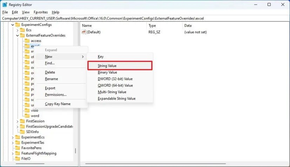
Task: Select the FeatureFlightMapping folder icon
Action: coord(18,153)
